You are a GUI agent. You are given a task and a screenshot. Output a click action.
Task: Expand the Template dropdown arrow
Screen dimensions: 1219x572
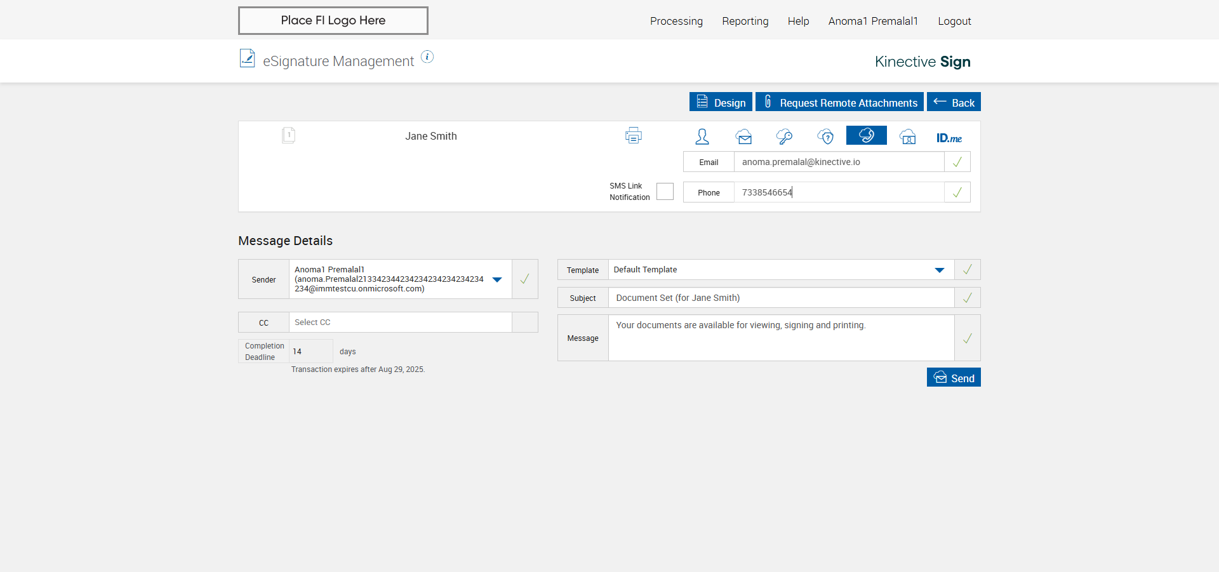click(939, 270)
